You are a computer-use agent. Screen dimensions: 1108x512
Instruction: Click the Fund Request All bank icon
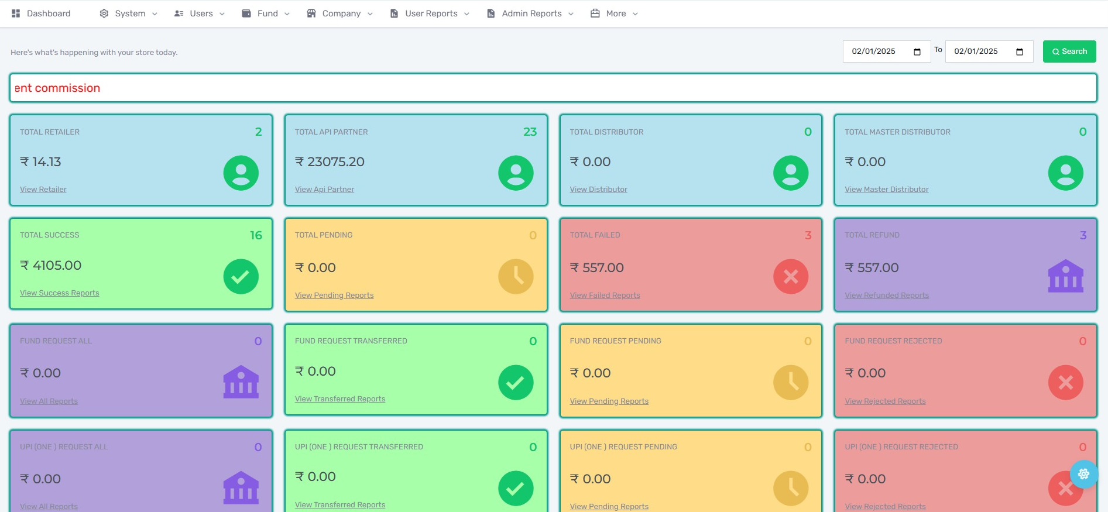tap(241, 382)
